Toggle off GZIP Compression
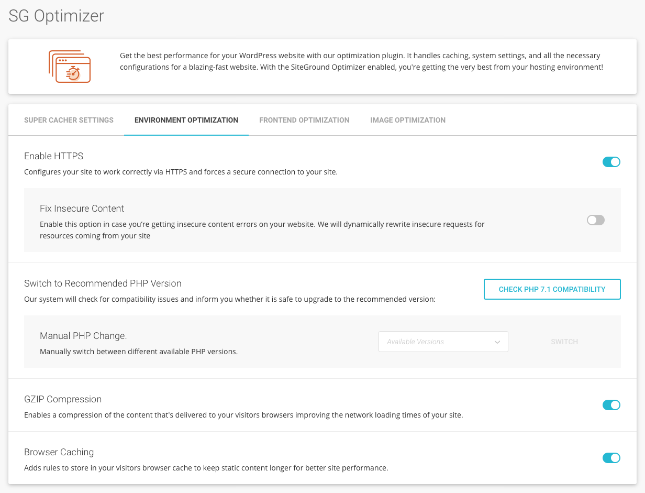The image size is (645, 493). click(x=611, y=405)
